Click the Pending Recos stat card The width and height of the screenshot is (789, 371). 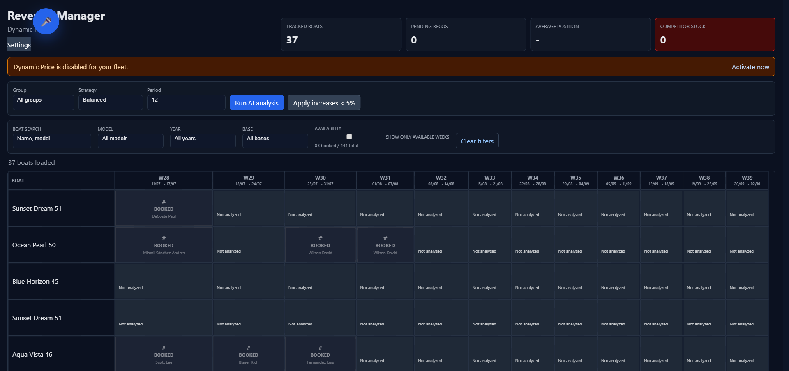click(x=466, y=34)
